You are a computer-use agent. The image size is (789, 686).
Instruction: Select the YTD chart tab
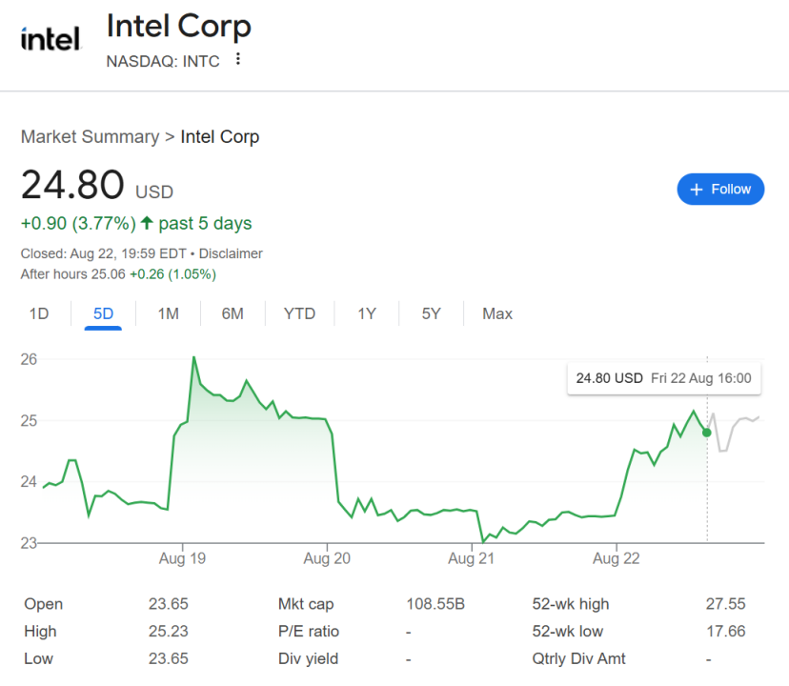(x=299, y=313)
